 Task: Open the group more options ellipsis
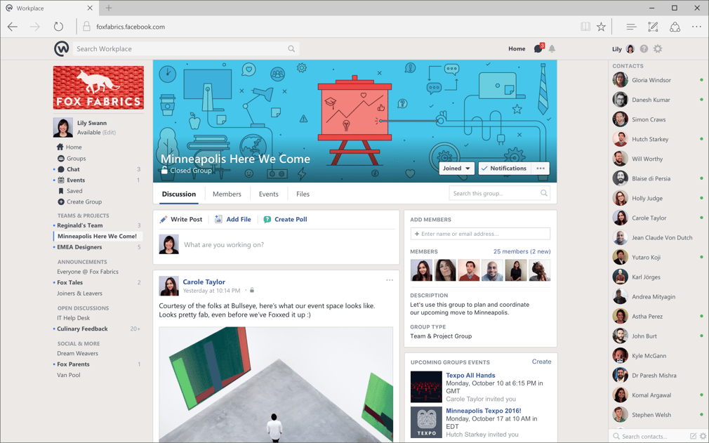click(541, 168)
